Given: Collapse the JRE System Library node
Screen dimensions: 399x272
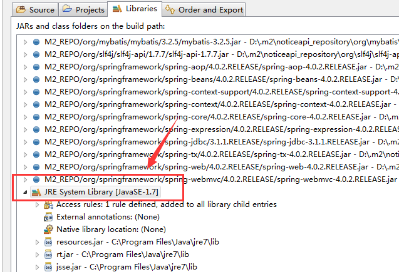Looking at the screenshot, I should point(25,192).
